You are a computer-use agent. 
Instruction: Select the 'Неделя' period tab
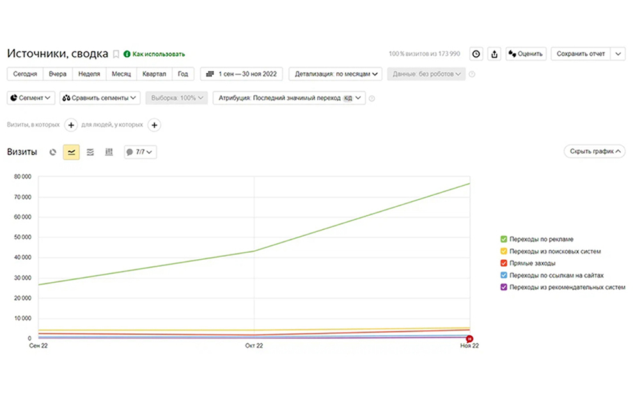88,74
